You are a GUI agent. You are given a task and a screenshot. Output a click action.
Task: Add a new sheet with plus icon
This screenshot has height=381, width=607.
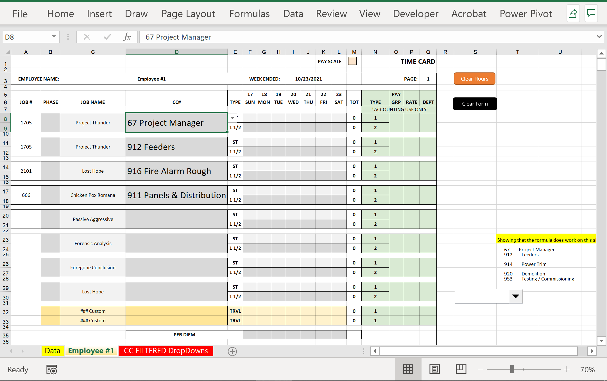[x=232, y=351]
